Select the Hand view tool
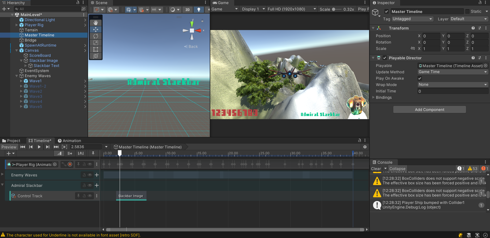The width and height of the screenshot is (490, 238). (x=96, y=23)
